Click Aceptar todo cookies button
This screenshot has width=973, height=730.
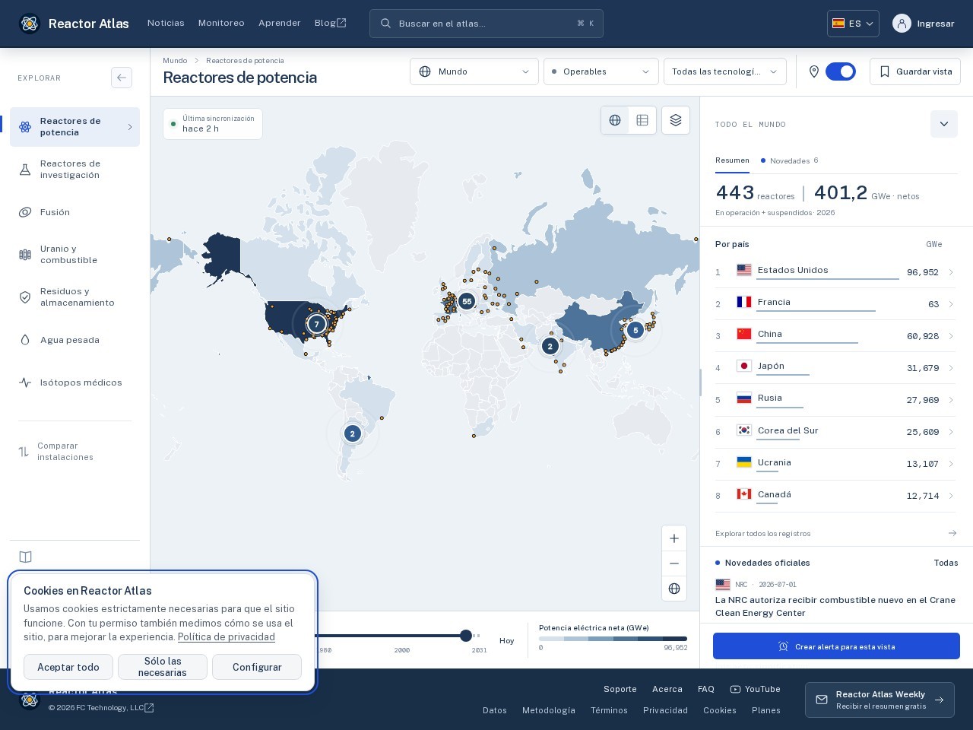pyautogui.click(x=68, y=667)
